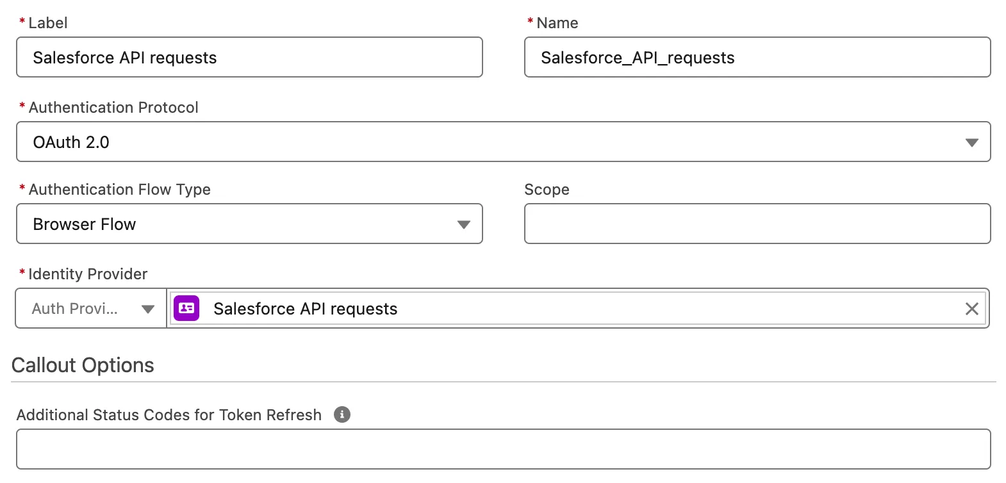Click the Identity Provider field label
The width and height of the screenshot is (1006, 483).
coord(88,274)
